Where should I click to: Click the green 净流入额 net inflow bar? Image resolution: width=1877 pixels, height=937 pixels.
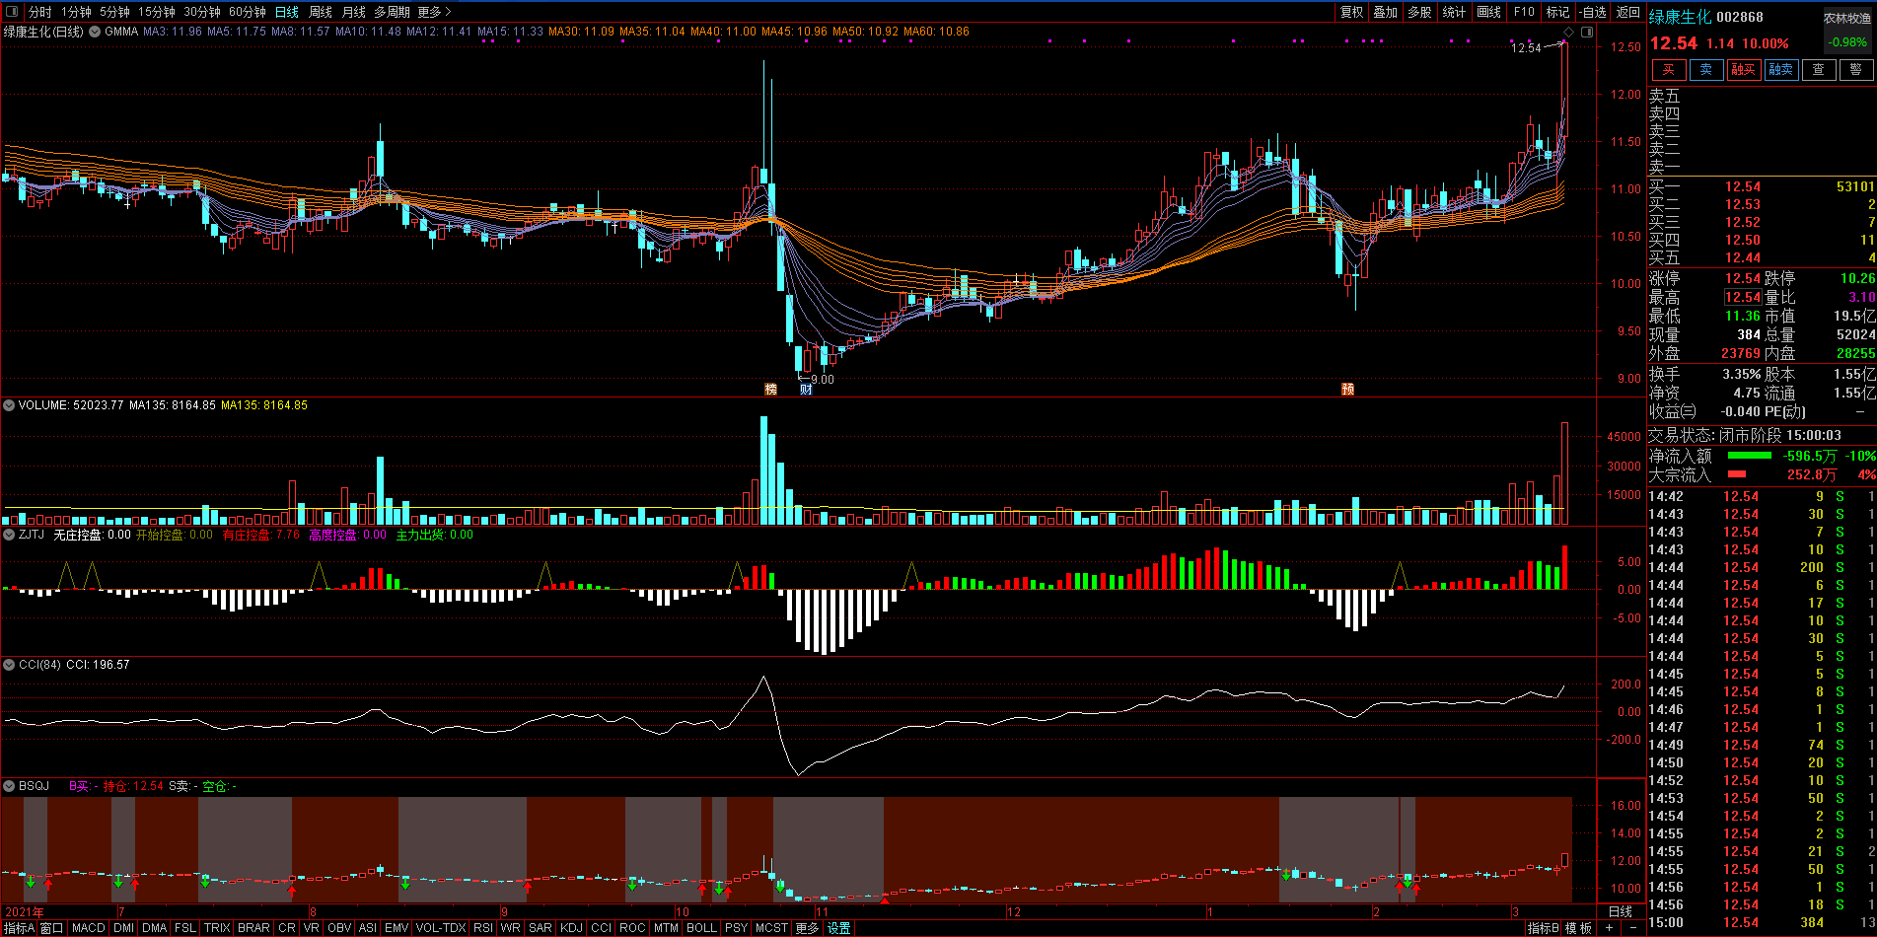tap(1749, 456)
